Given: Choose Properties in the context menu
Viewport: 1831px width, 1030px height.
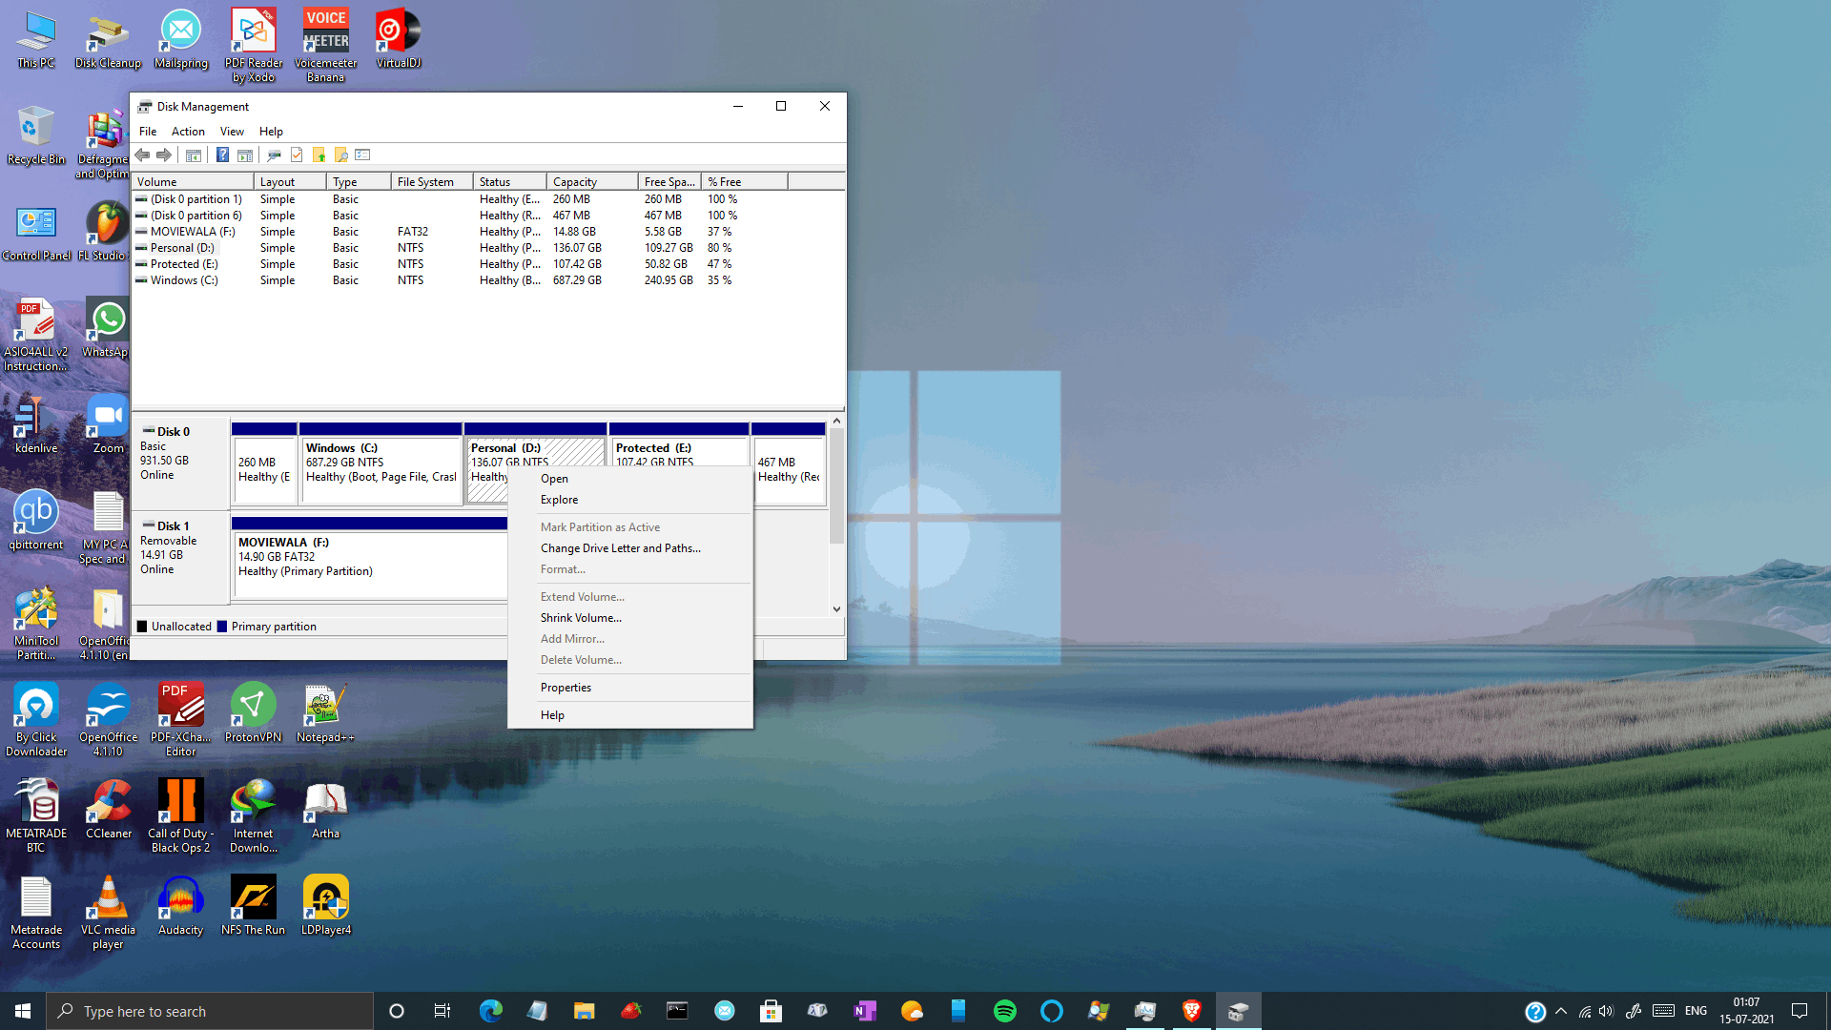Looking at the screenshot, I should click(630, 688).
